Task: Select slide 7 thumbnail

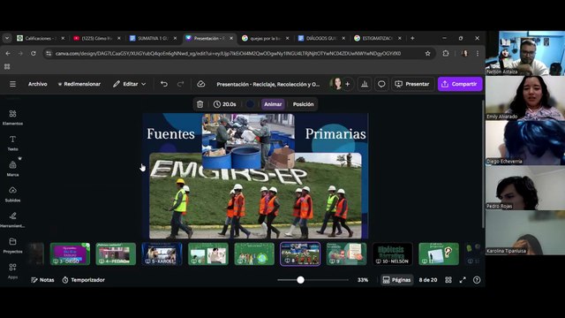Action: [x=254, y=254]
